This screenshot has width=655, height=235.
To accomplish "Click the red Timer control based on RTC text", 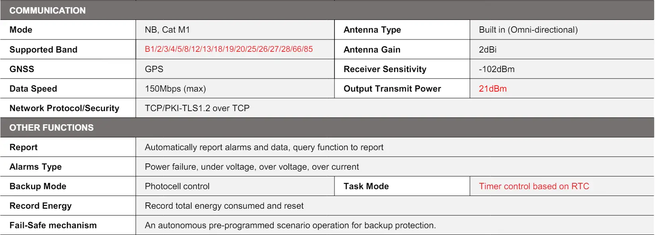I will (x=533, y=186).
